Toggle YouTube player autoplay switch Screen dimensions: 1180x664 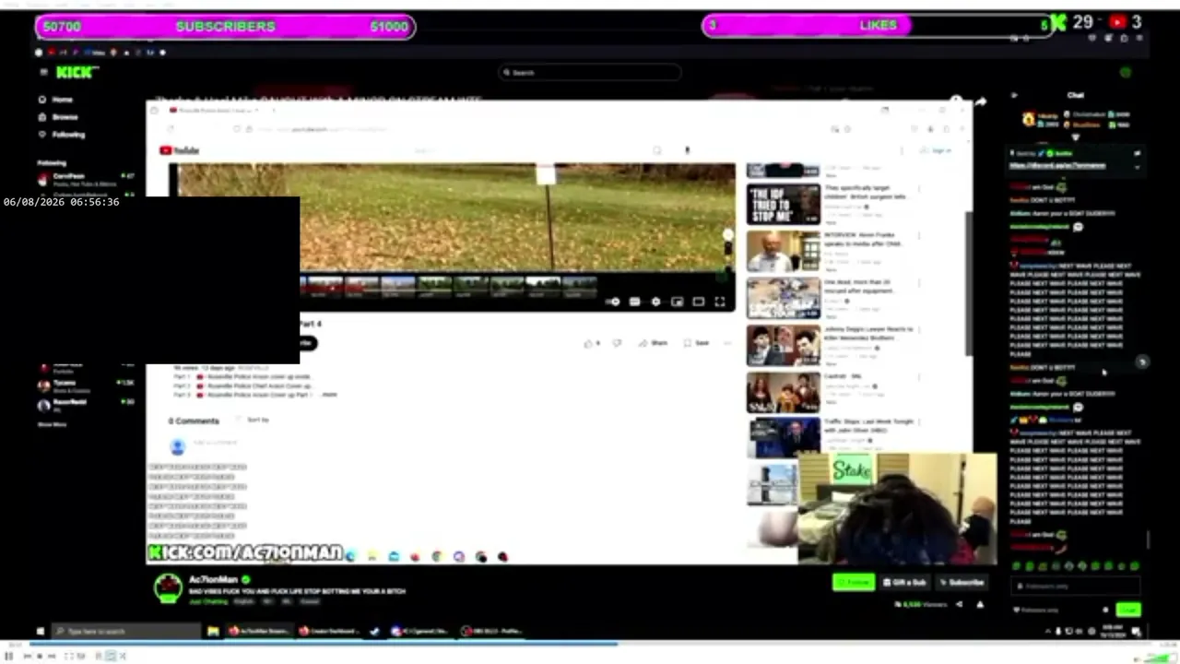(613, 302)
